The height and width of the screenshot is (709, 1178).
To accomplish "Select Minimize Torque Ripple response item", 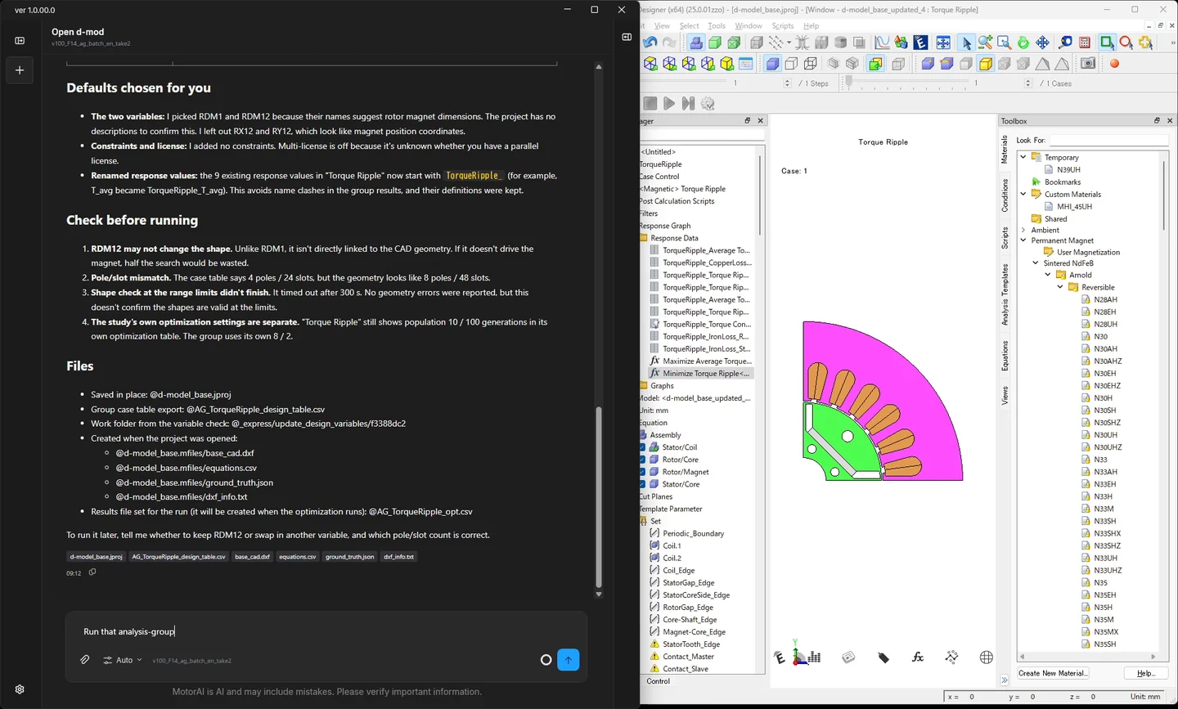I will [x=700, y=374].
